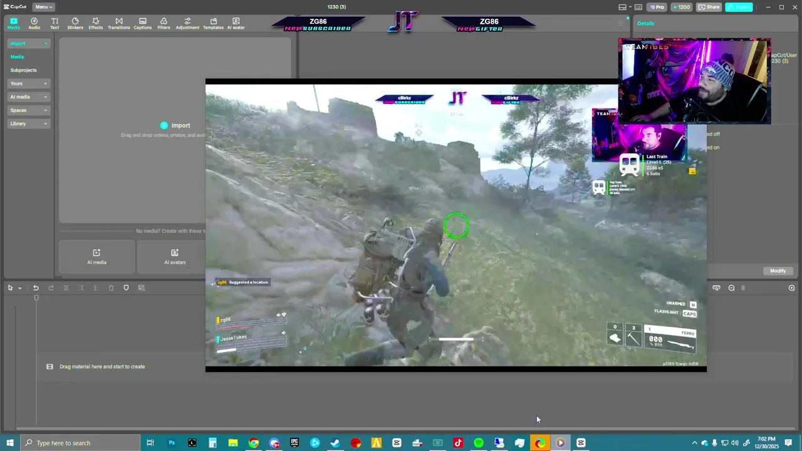Open the Filters panel
The width and height of the screenshot is (802, 451).
click(164, 24)
